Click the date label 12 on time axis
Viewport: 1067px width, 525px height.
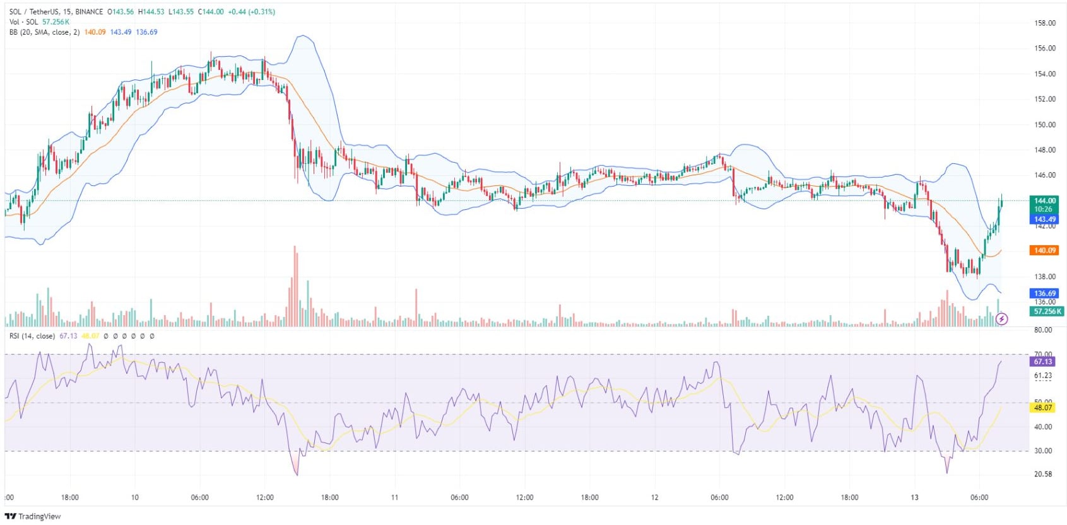click(654, 497)
